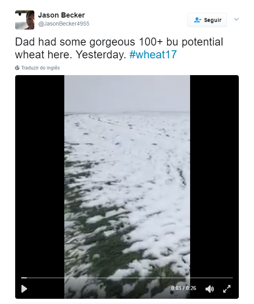Viewport: 254px width, 304px height.
Task: Open Jason Becker's profile photo
Action: (x=25, y=20)
